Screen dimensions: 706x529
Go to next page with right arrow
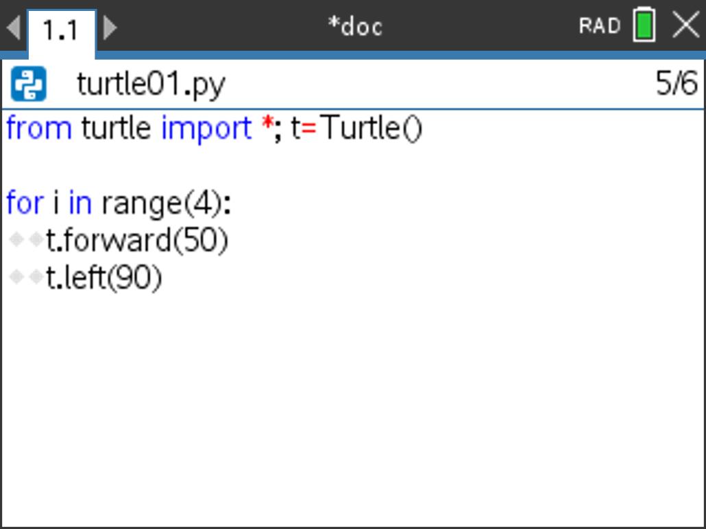(x=110, y=27)
